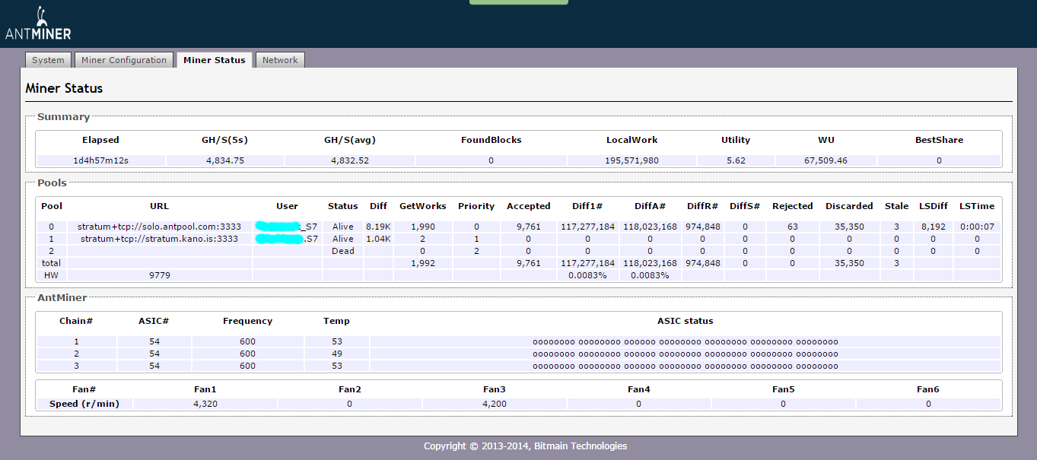Image resolution: width=1037 pixels, height=460 pixels.
Task: Click the WU value 67,509.46
Action: point(825,160)
